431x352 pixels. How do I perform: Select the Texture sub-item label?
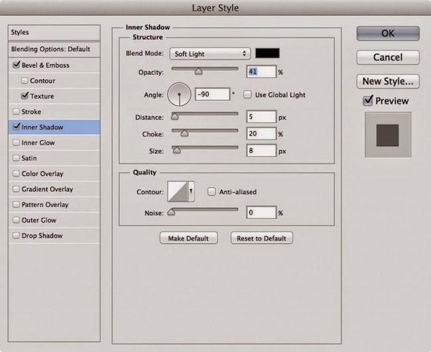42,96
